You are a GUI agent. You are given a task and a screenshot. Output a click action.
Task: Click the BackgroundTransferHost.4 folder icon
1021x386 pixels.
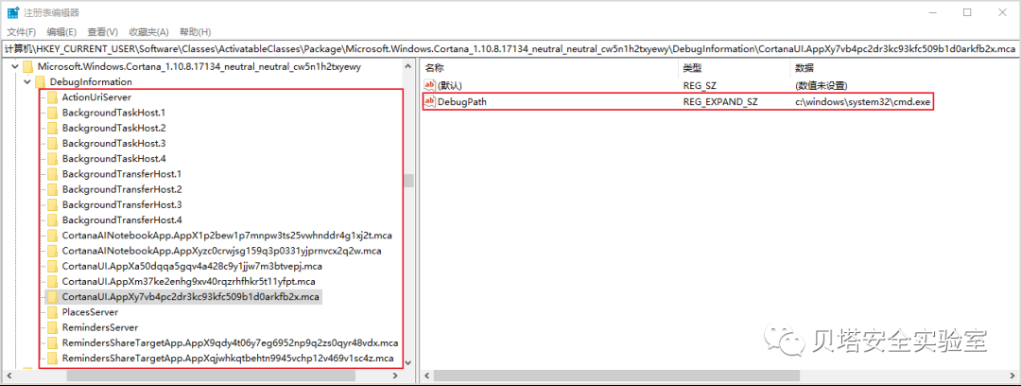tap(52, 219)
